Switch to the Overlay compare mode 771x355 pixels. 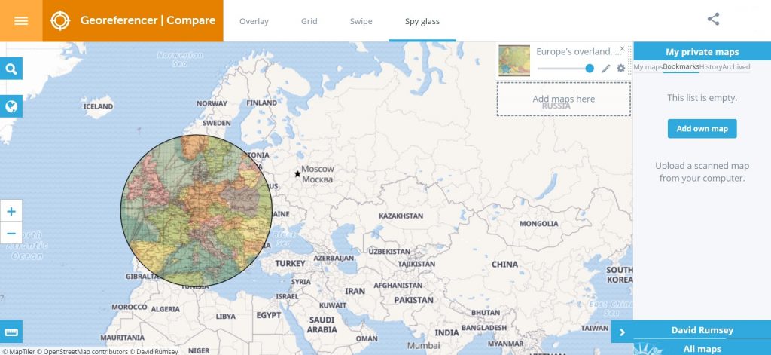(254, 21)
